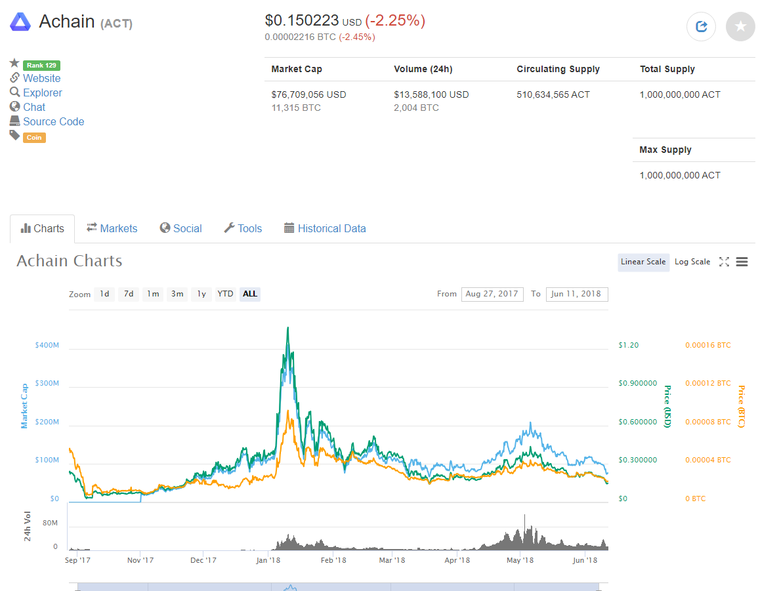The height and width of the screenshot is (591, 758).
Task: Click the 510,634,565 ACT circulating supply
Action: (x=553, y=94)
